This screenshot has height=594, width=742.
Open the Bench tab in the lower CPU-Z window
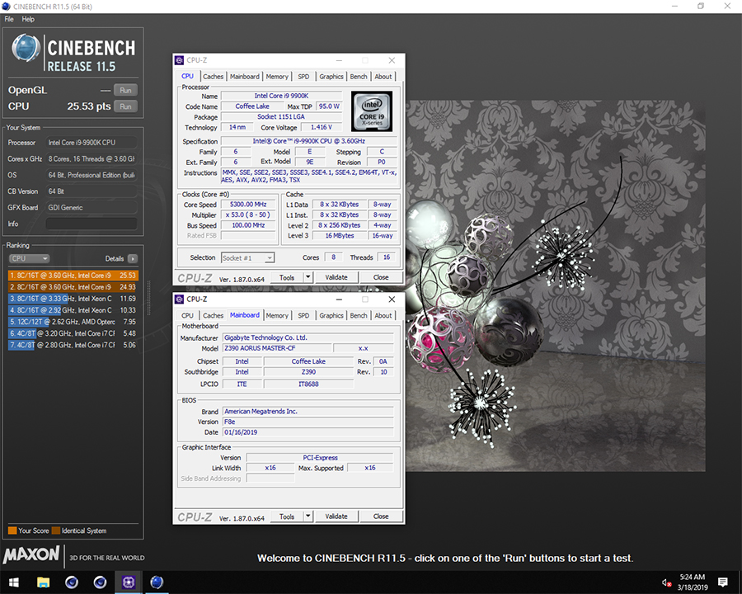click(359, 315)
